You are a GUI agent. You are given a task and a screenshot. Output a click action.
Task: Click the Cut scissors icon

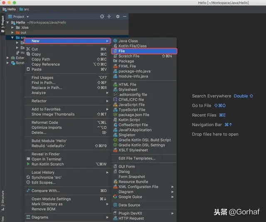pos(28,49)
